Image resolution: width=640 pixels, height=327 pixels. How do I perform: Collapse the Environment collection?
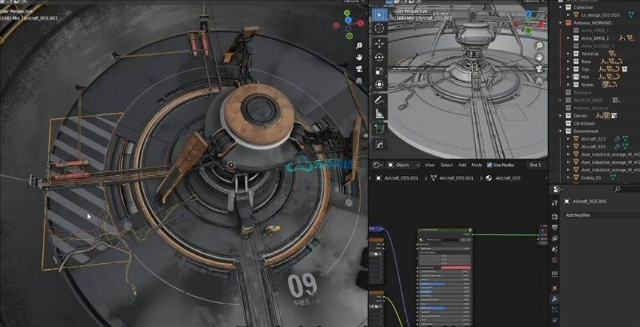(561, 132)
